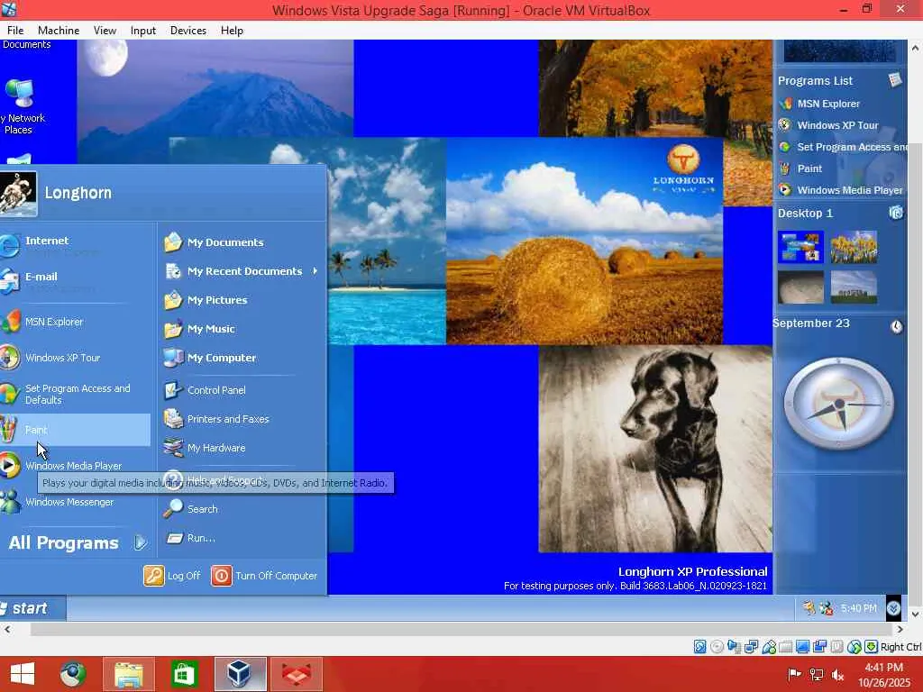Viewport: 923px width, 692px height.
Task: Click Desktop 1 tile header icon
Action: 895,213
